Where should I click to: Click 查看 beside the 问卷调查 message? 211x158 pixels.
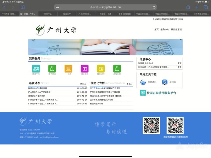click(x=180, y=67)
